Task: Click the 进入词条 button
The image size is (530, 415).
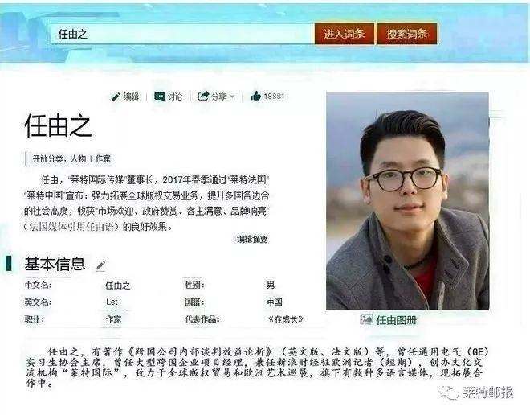Action: click(x=344, y=34)
